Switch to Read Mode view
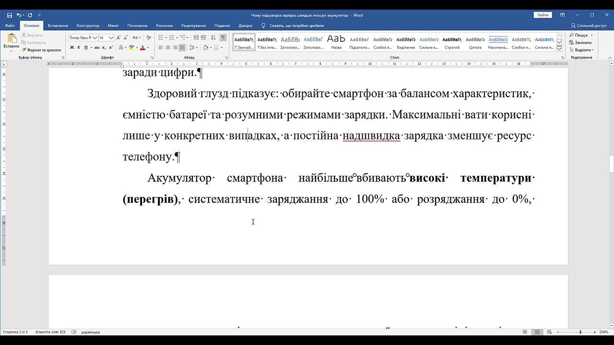614x345 pixels. pyautogui.click(x=525, y=332)
